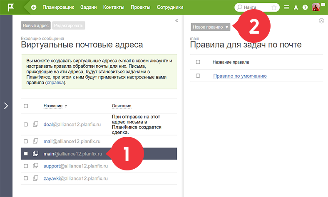The width and height of the screenshot is (328, 197).
Task: Click the plus create icon in header
Action: [34, 7]
